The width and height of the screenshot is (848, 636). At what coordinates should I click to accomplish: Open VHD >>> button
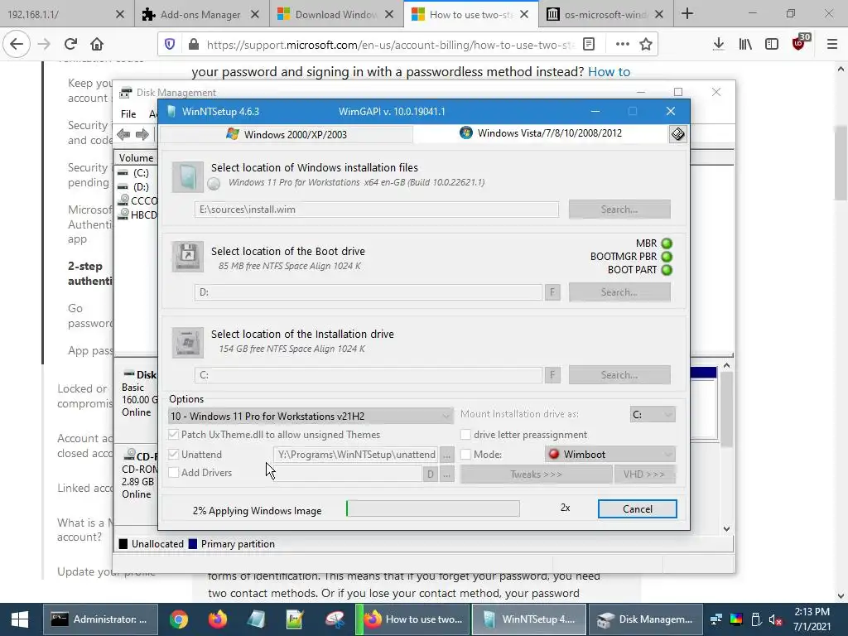[x=644, y=475]
